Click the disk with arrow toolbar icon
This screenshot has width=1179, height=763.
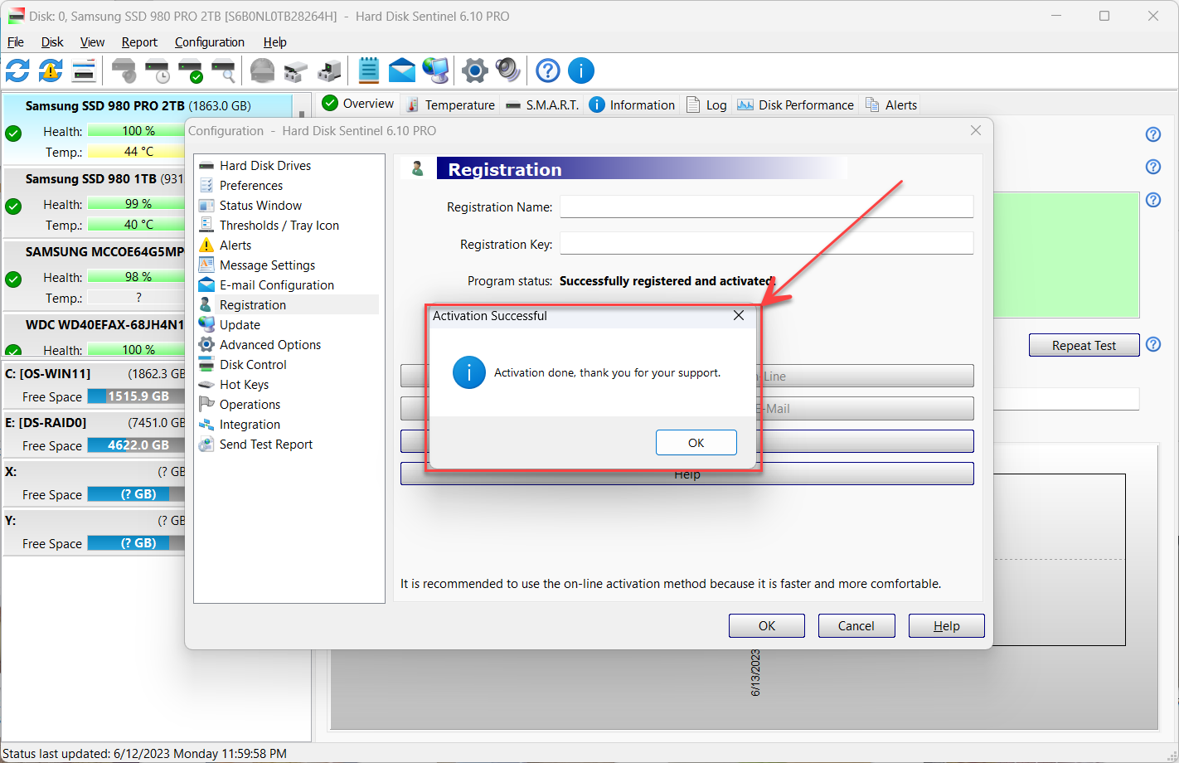[x=329, y=70]
